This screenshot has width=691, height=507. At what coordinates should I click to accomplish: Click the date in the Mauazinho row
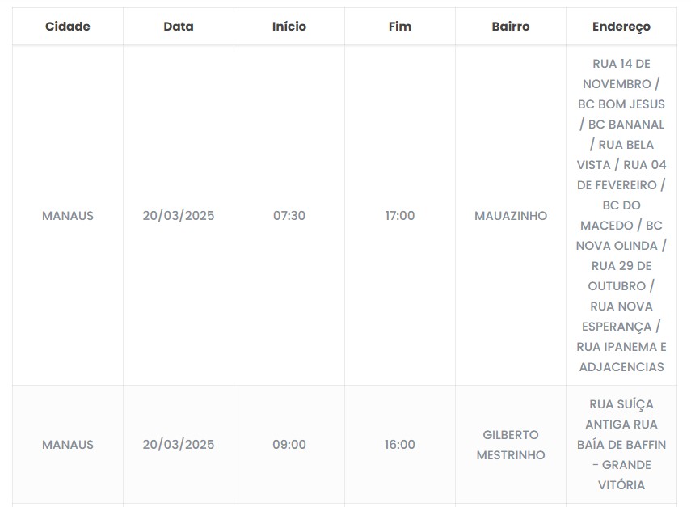[x=179, y=216]
